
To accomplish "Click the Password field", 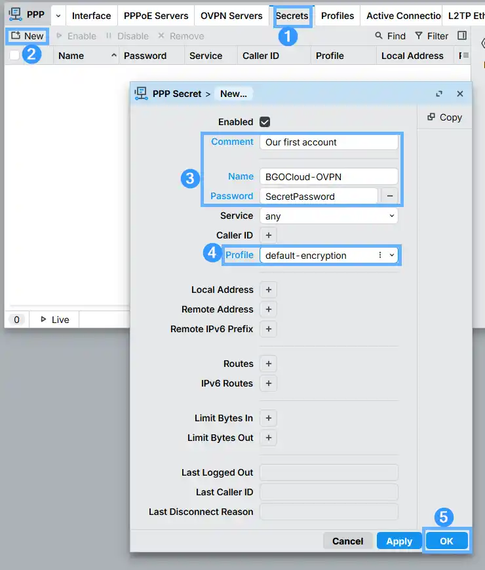I will point(319,197).
